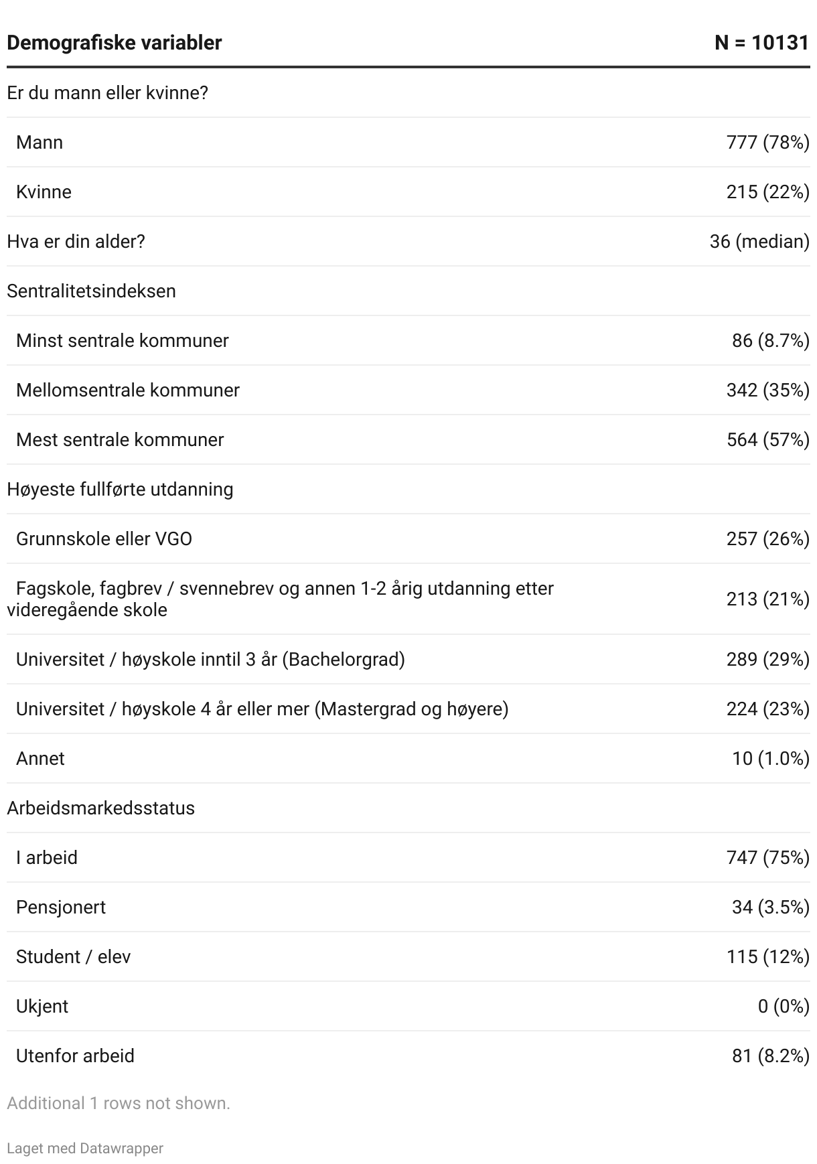Image resolution: width=817 pixels, height=1164 pixels.
Task: Click the "Demografiske variabler" column header
Action: [x=114, y=43]
